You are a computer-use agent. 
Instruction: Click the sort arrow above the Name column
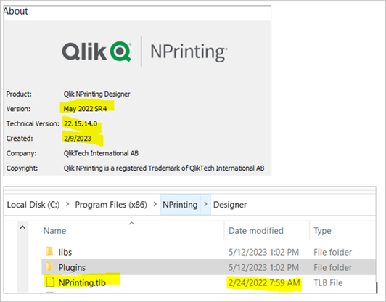click(132, 223)
